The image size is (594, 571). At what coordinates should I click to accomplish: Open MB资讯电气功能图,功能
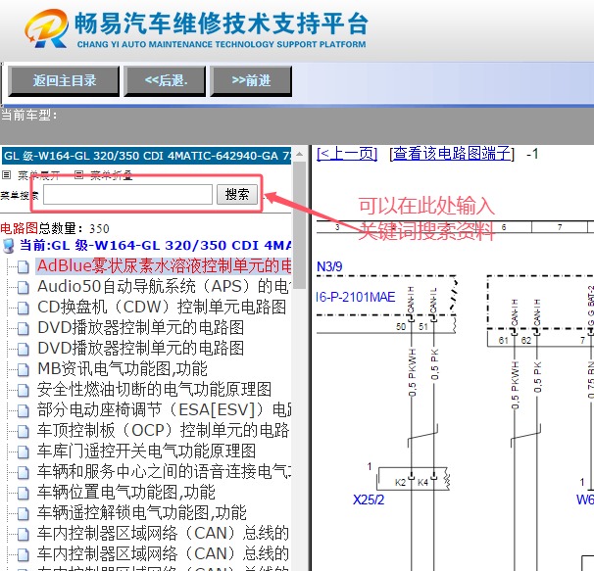coord(123,368)
